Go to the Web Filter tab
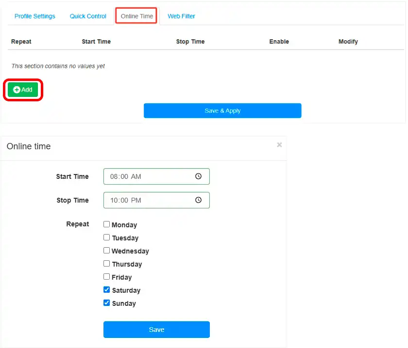This screenshot has height=348, width=408. pyautogui.click(x=181, y=16)
